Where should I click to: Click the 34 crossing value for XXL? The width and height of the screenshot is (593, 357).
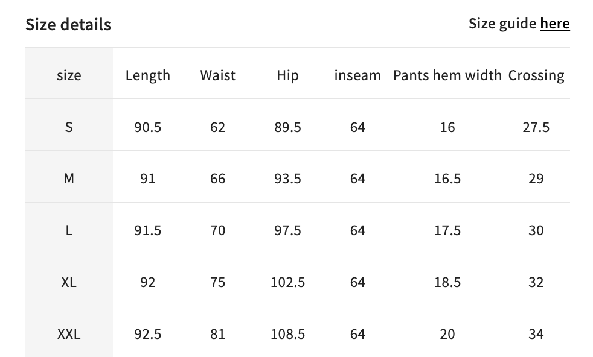click(x=536, y=334)
